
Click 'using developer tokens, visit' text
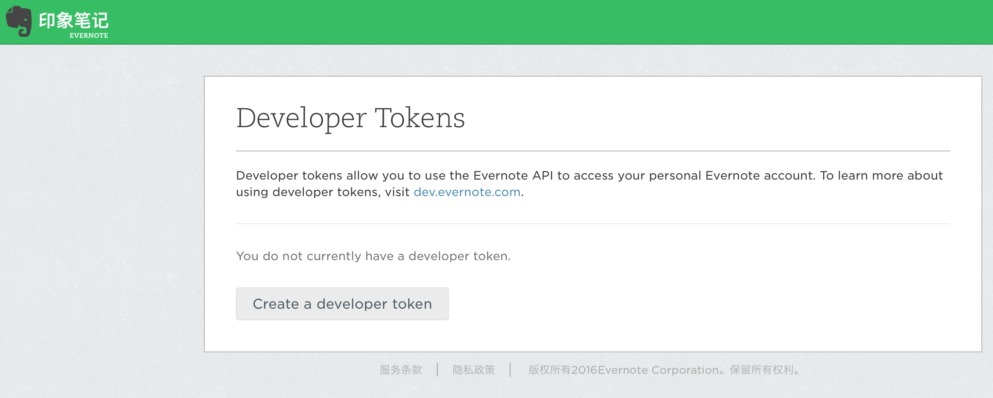(x=323, y=192)
